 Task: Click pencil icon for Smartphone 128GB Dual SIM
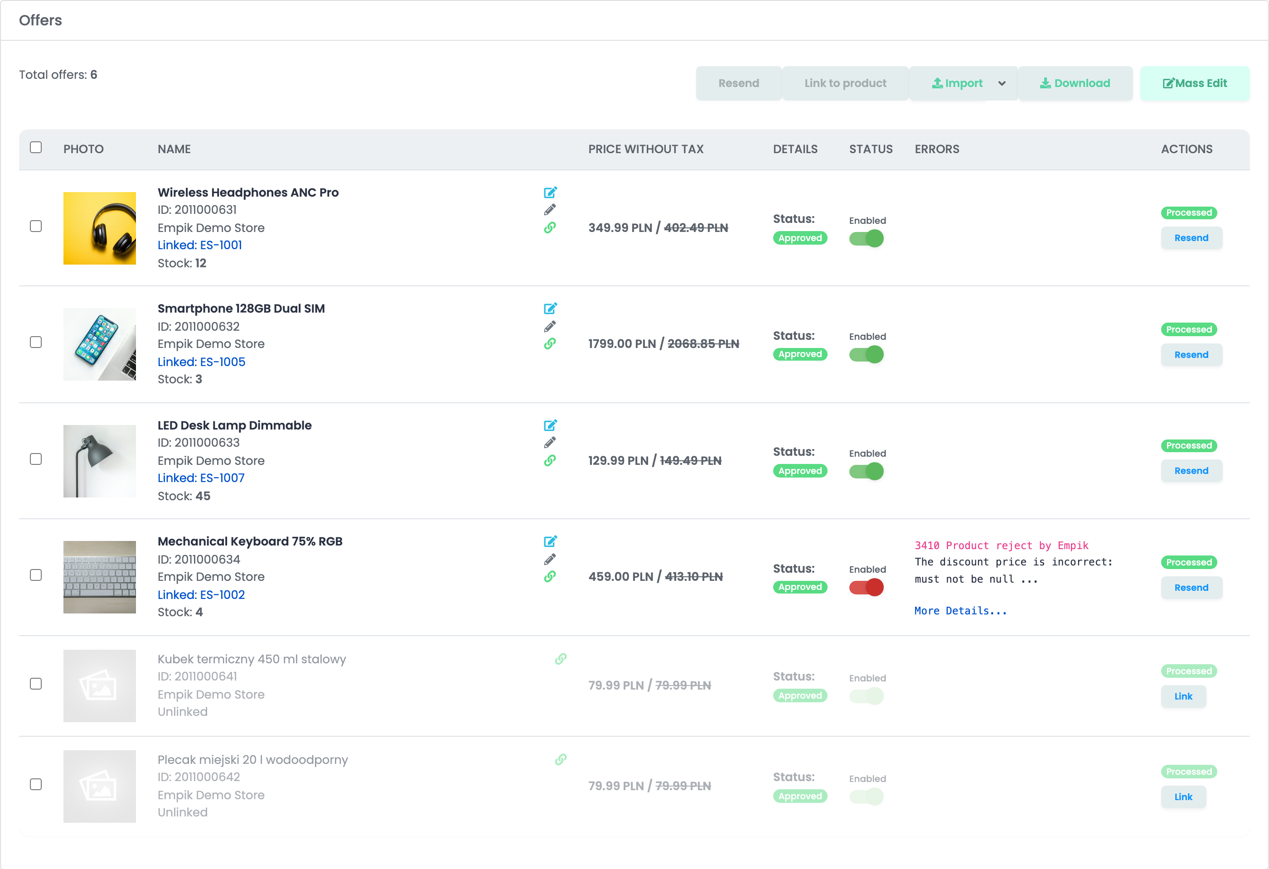[x=550, y=326]
